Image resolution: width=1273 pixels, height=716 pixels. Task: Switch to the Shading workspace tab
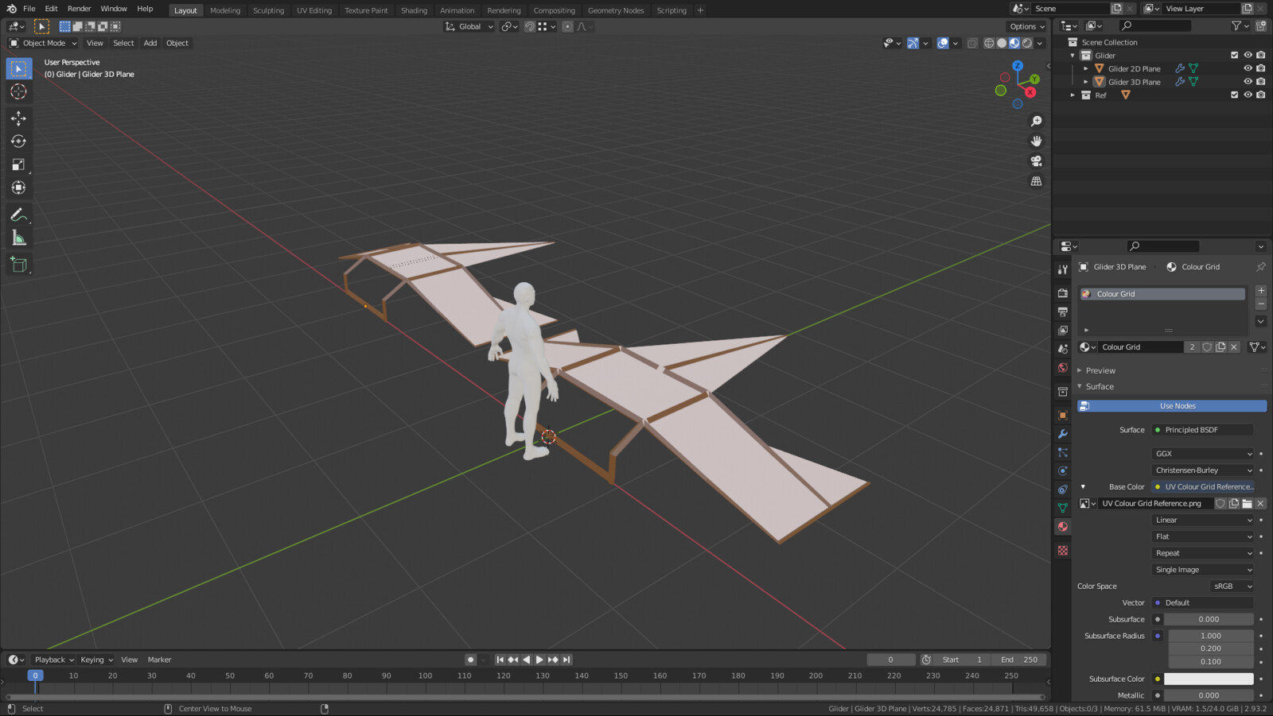click(x=414, y=10)
